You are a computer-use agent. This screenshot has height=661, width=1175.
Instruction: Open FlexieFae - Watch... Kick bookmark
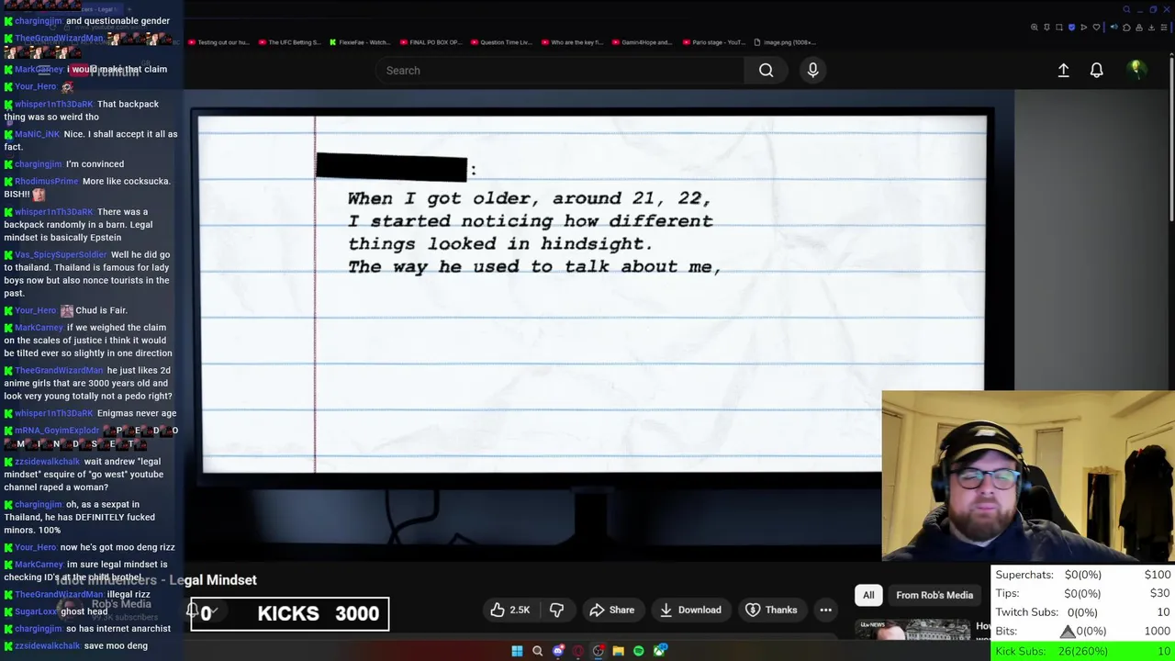click(359, 42)
